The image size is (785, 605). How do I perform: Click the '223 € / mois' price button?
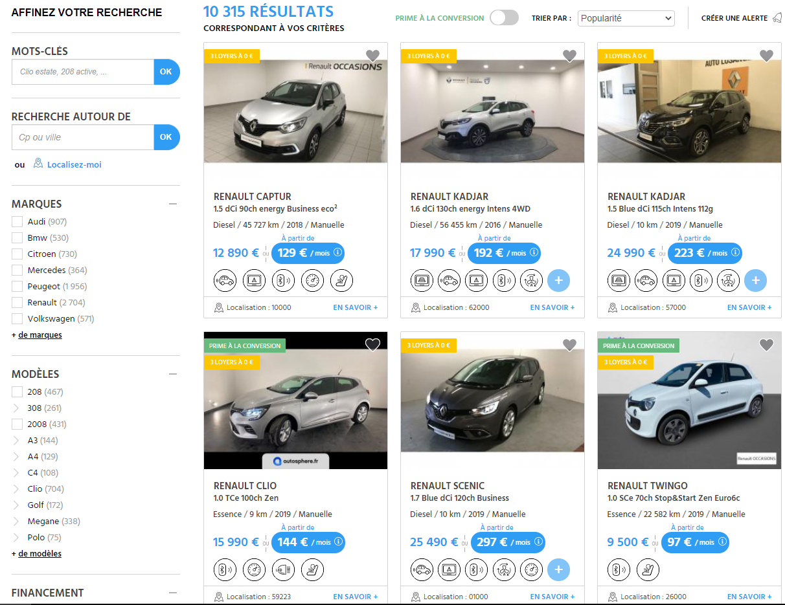coord(705,253)
